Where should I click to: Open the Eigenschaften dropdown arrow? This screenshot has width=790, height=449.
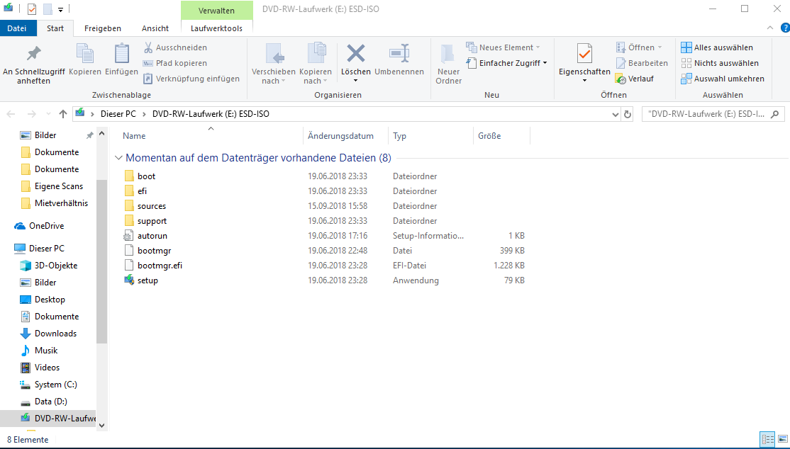[x=584, y=81]
